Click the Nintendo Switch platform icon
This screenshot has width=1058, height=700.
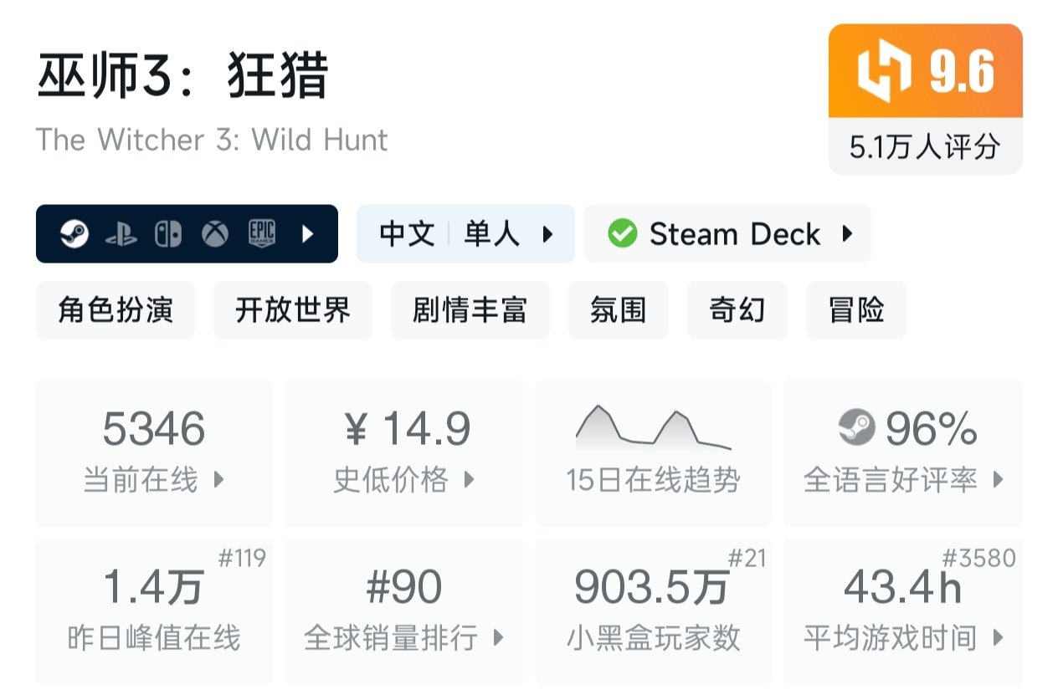click(x=168, y=234)
